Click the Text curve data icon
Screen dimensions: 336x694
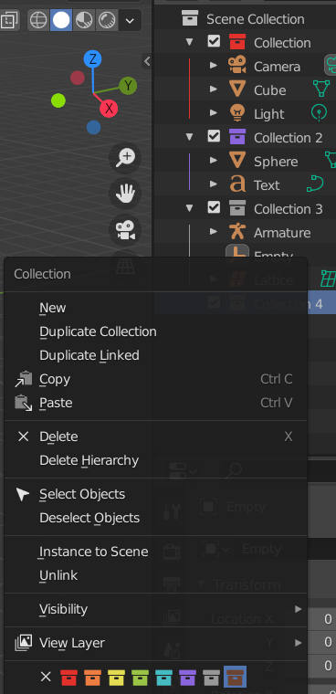click(314, 184)
